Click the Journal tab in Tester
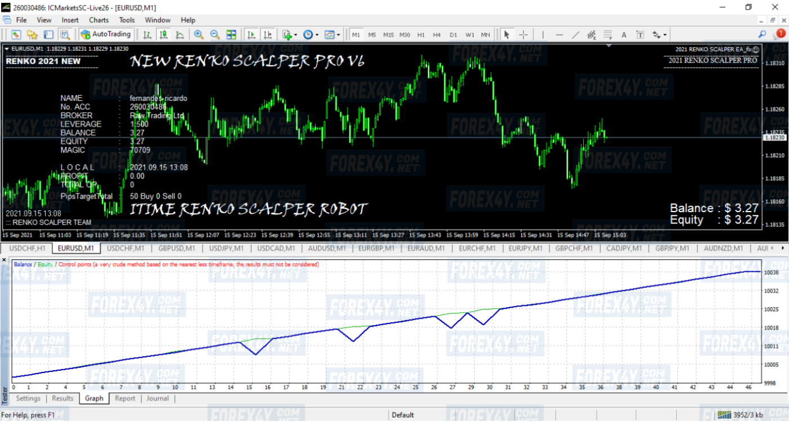 click(157, 398)
